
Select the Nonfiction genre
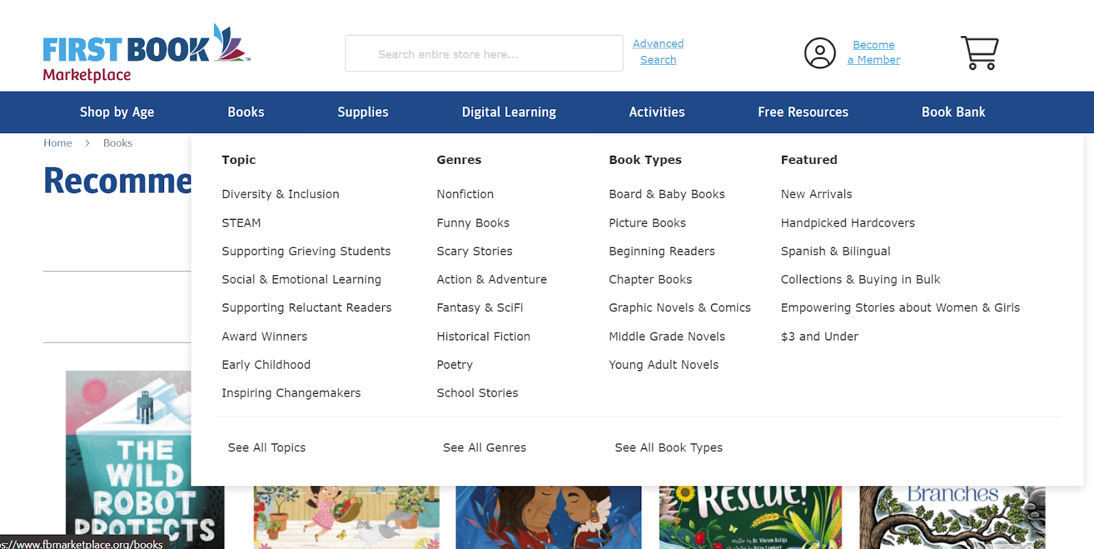click(x=465, y=194)
